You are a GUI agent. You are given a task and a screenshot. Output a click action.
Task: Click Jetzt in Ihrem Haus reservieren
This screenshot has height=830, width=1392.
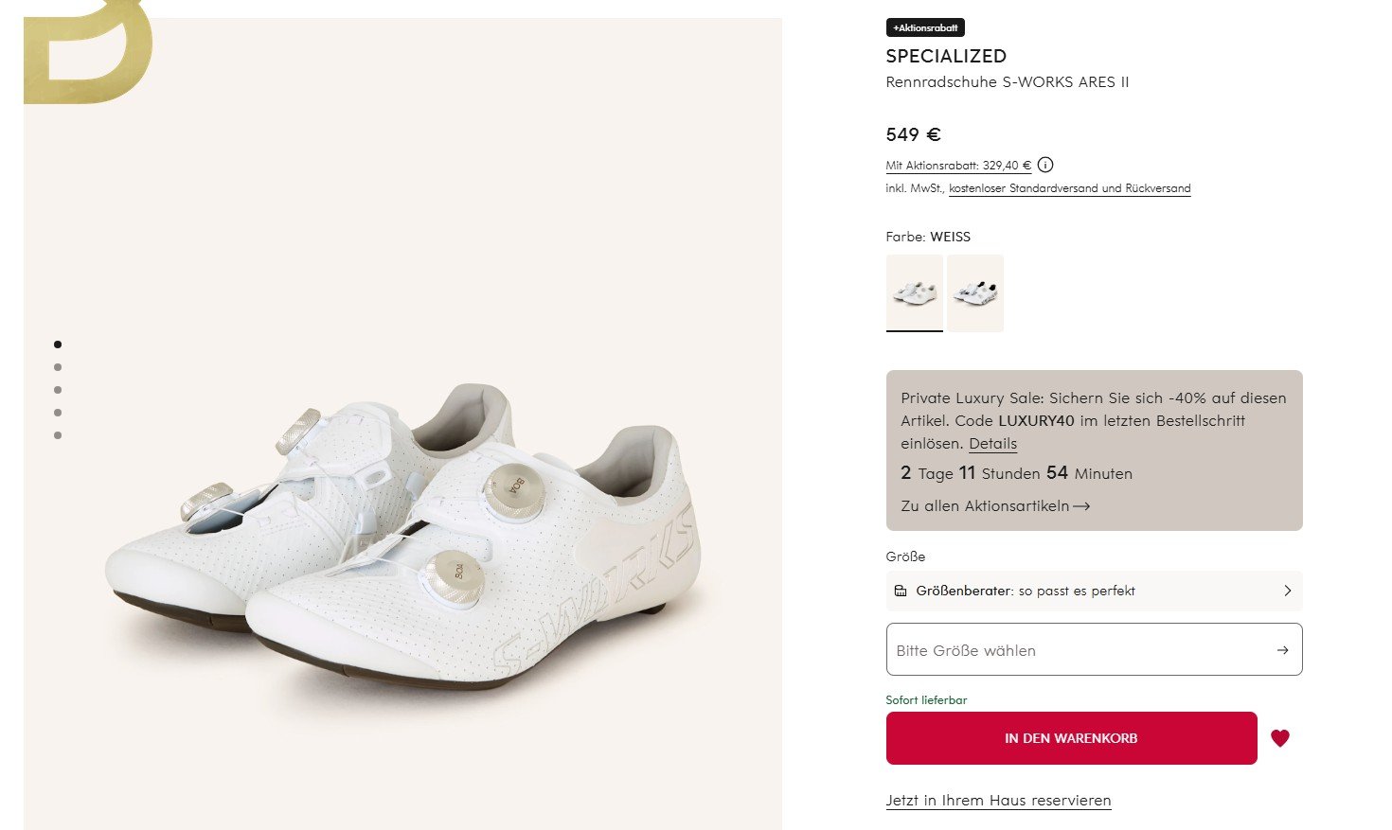pos(998,801)
